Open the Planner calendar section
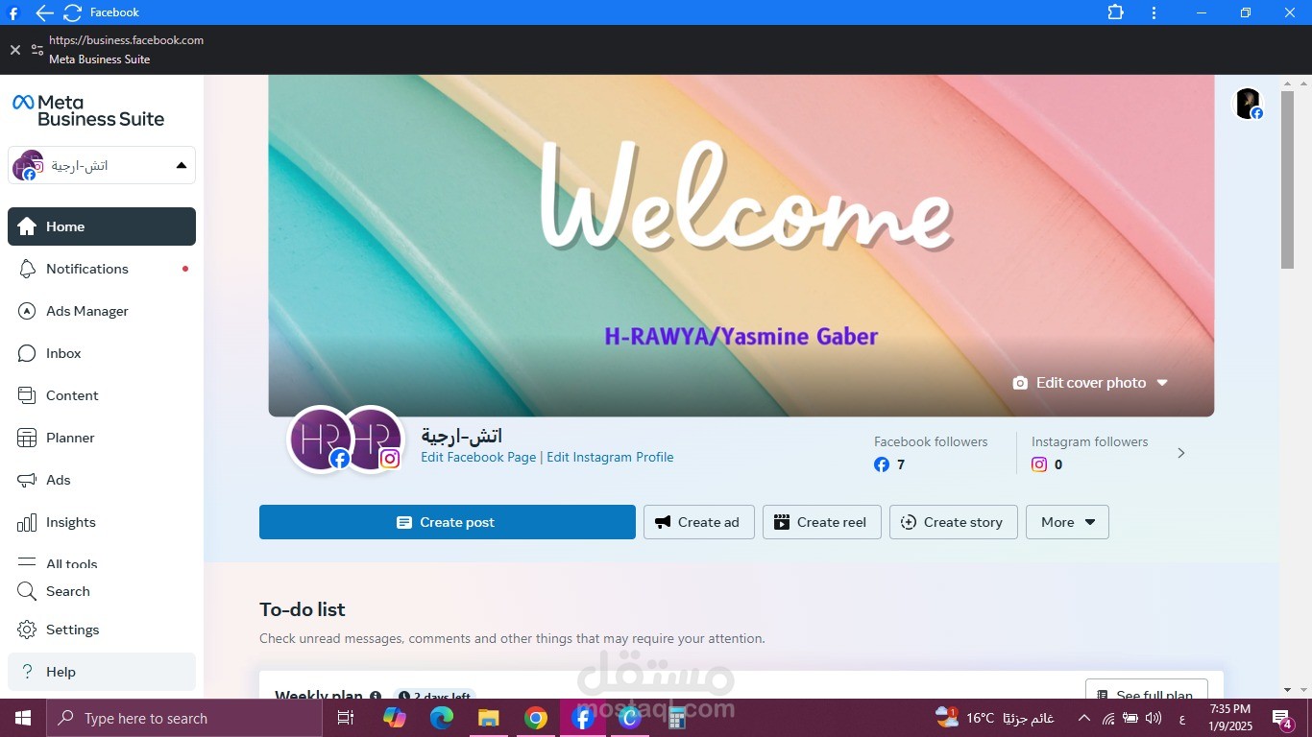The height and width of the screenshot is (737, 1312). (x=102, y=438)
